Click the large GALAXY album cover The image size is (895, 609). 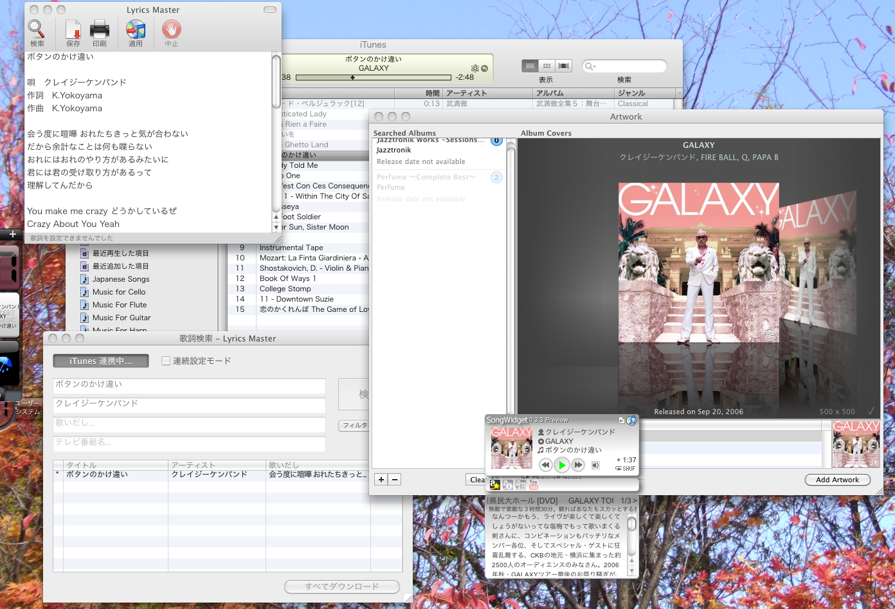pyautogui.click(x=699, y=262)
